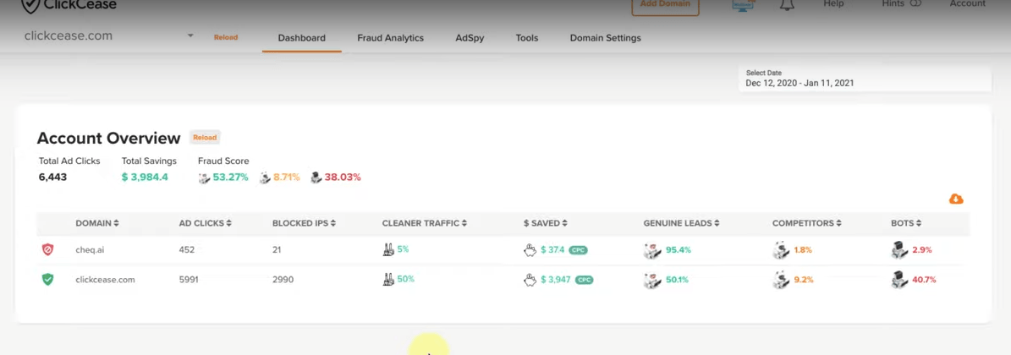The image size is (1011, 355).
Task: Click the fraud score icon beside 38.03%
Action: [x=316, y=177]
